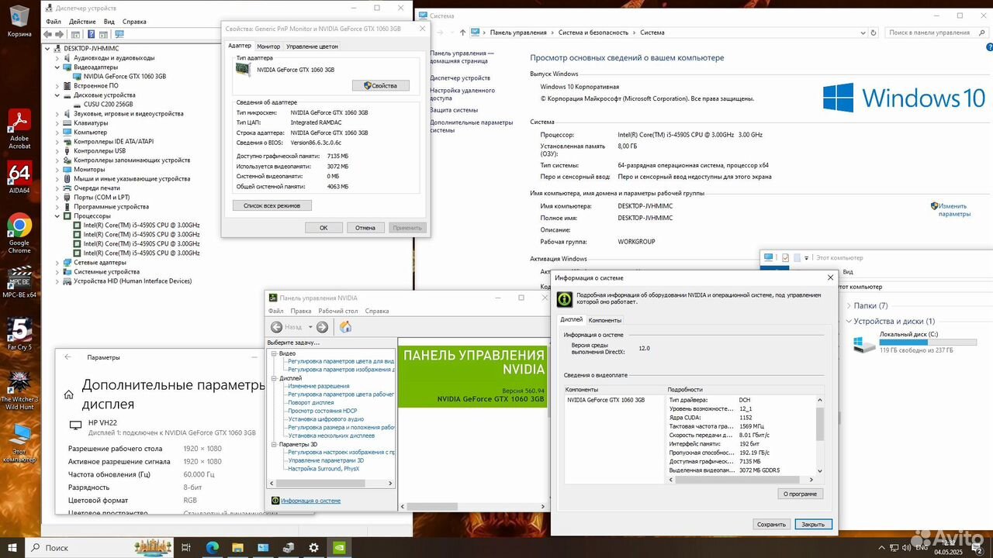Click the О программе button
Viewport: 993px width, 558px height.
click(x=800, y=494)
